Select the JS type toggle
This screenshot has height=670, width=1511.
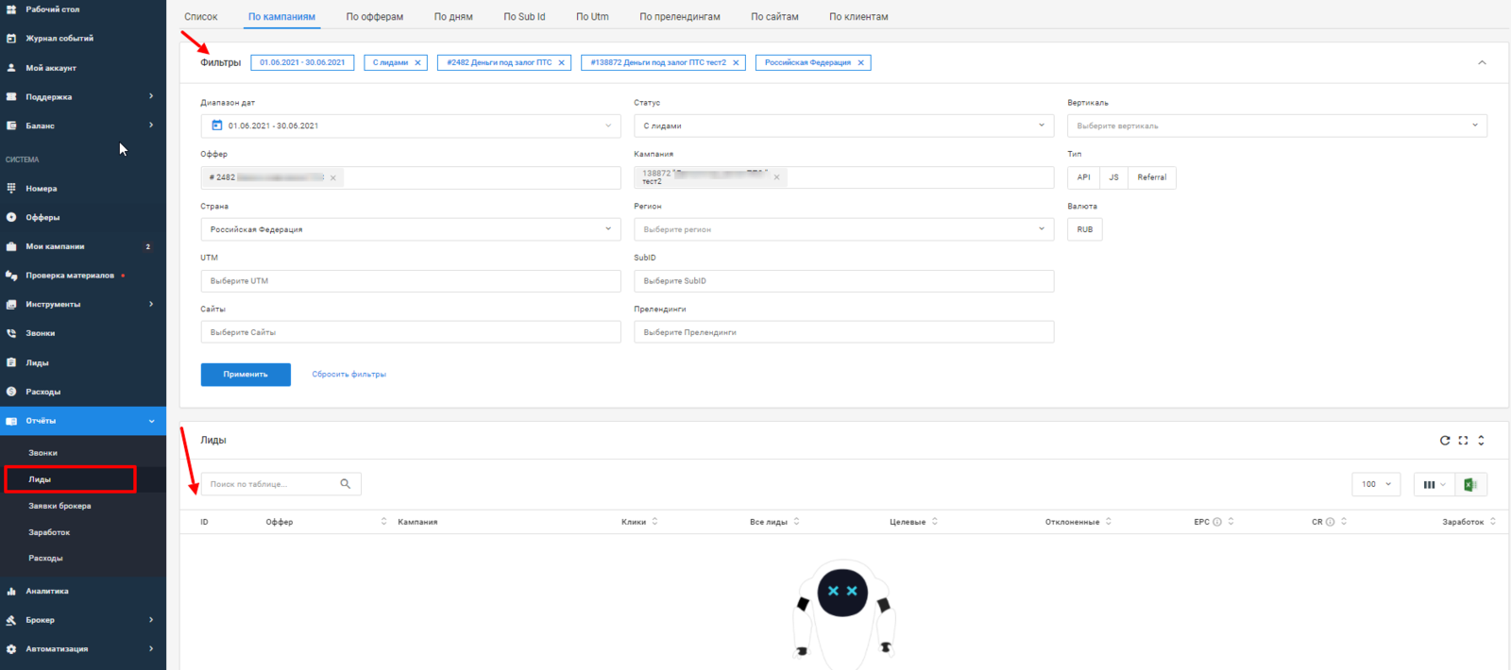pos(1113,177)
